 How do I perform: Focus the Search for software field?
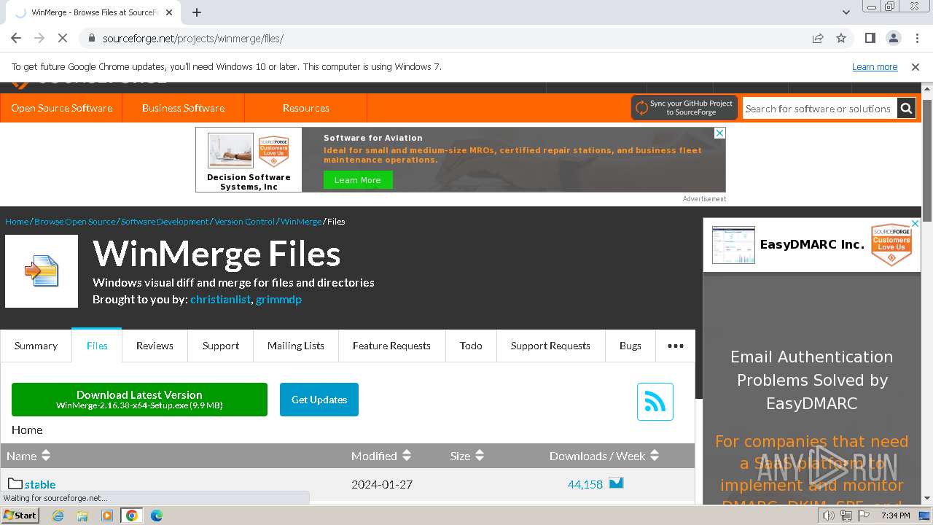pyautogui.click(x=819, y=108)
